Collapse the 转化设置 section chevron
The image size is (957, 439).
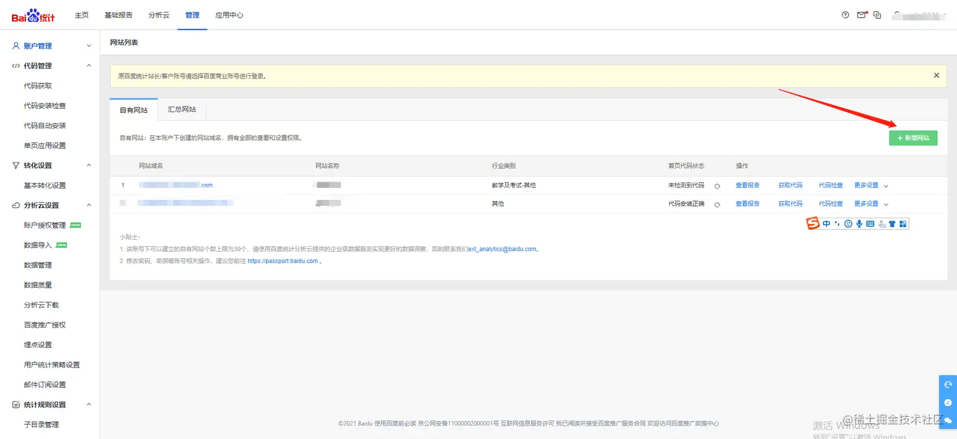click(x=89, y=165)
